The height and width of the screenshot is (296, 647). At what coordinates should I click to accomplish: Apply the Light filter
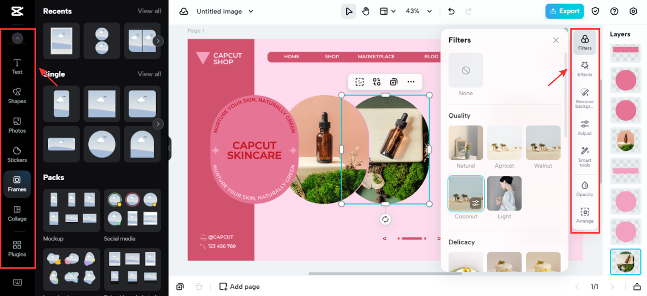point(505,193)
